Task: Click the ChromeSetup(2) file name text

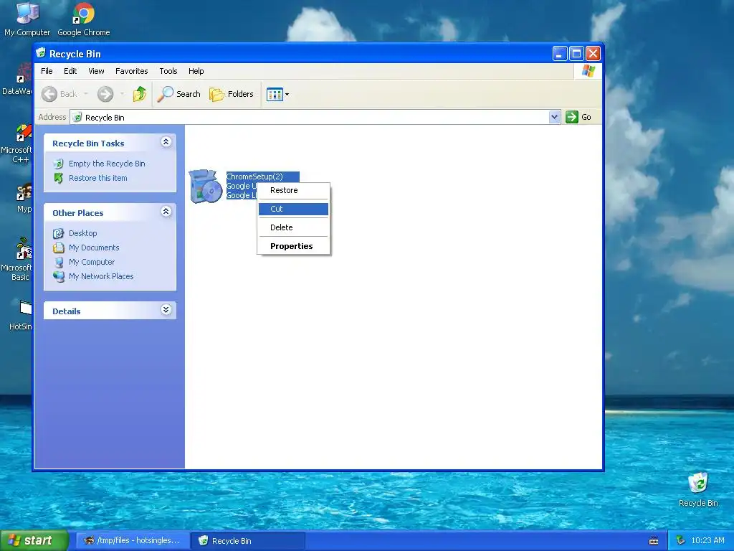Action: 254,176
